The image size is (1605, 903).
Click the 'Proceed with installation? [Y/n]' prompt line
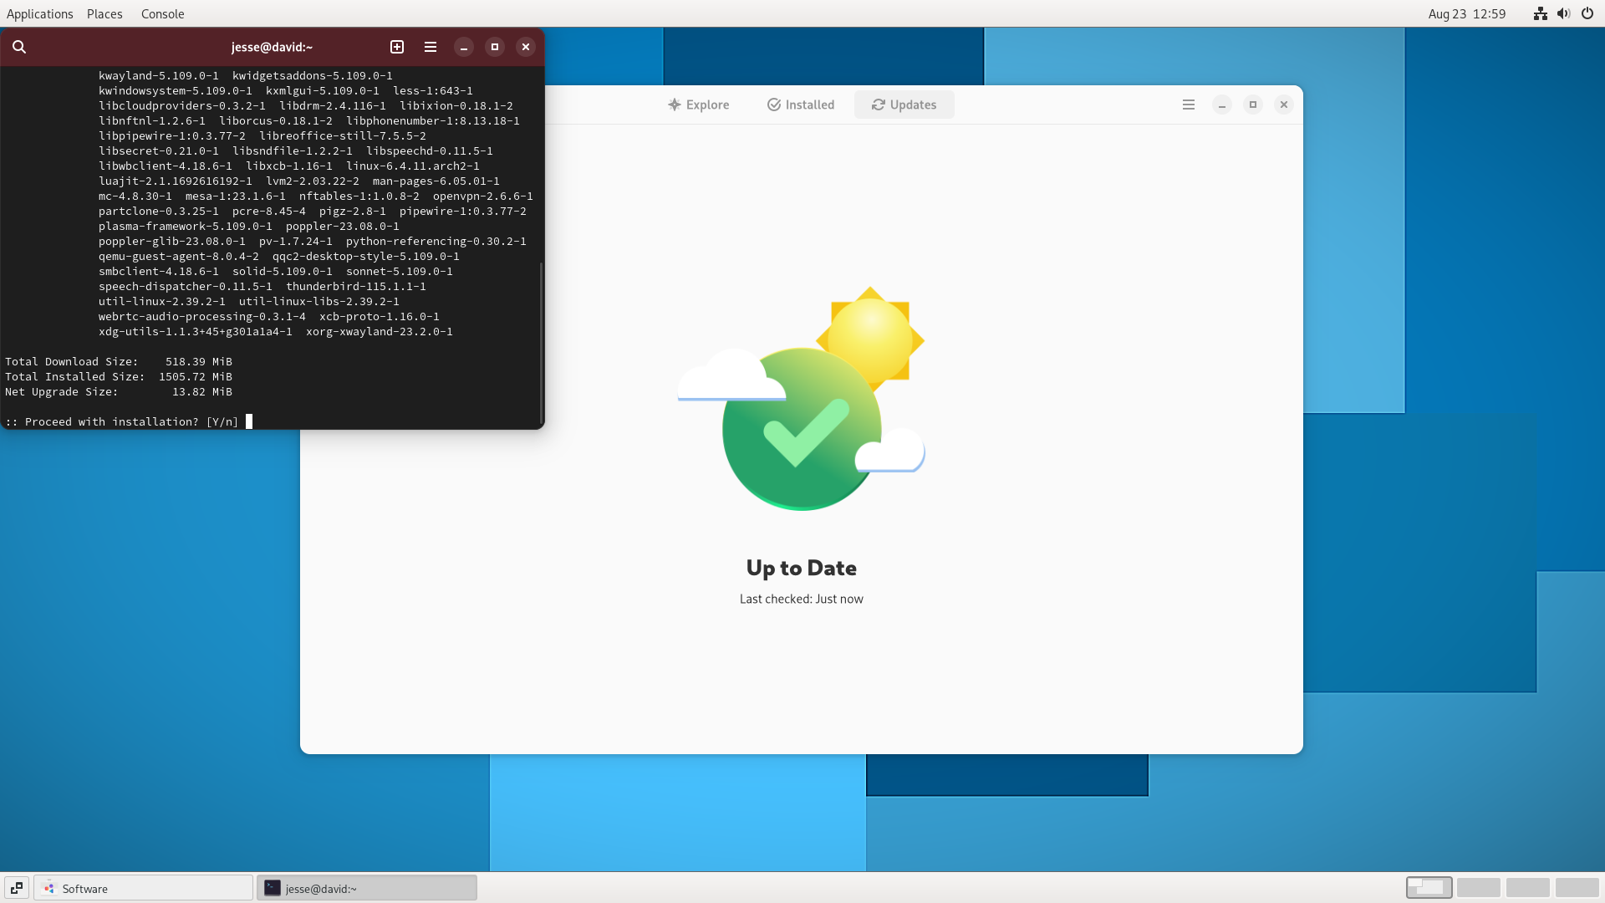click(x=122, y=421)
